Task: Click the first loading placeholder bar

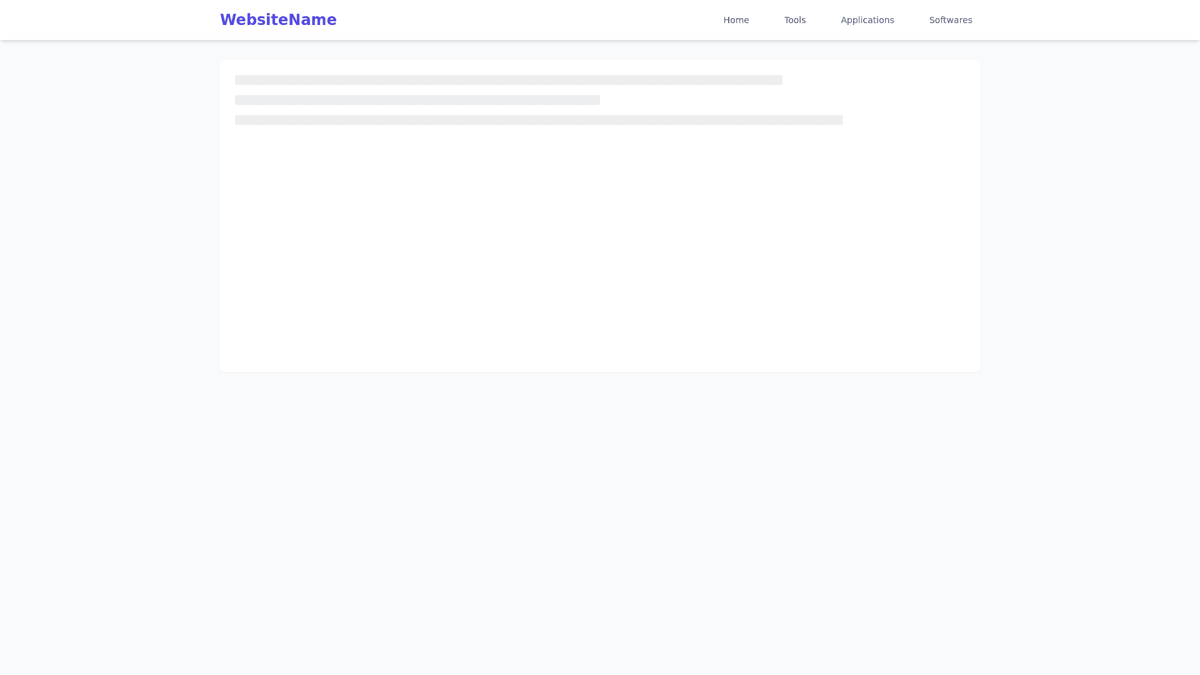Action: (508, 80)
